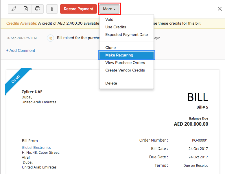Select Expected Payment Date option
The width and height of the screenshot is (225, 174).
[126, 35]
